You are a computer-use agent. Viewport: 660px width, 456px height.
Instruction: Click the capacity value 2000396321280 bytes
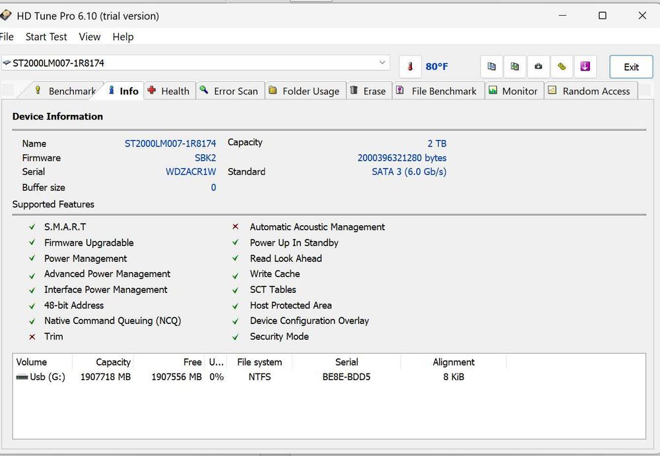(402, 158)
